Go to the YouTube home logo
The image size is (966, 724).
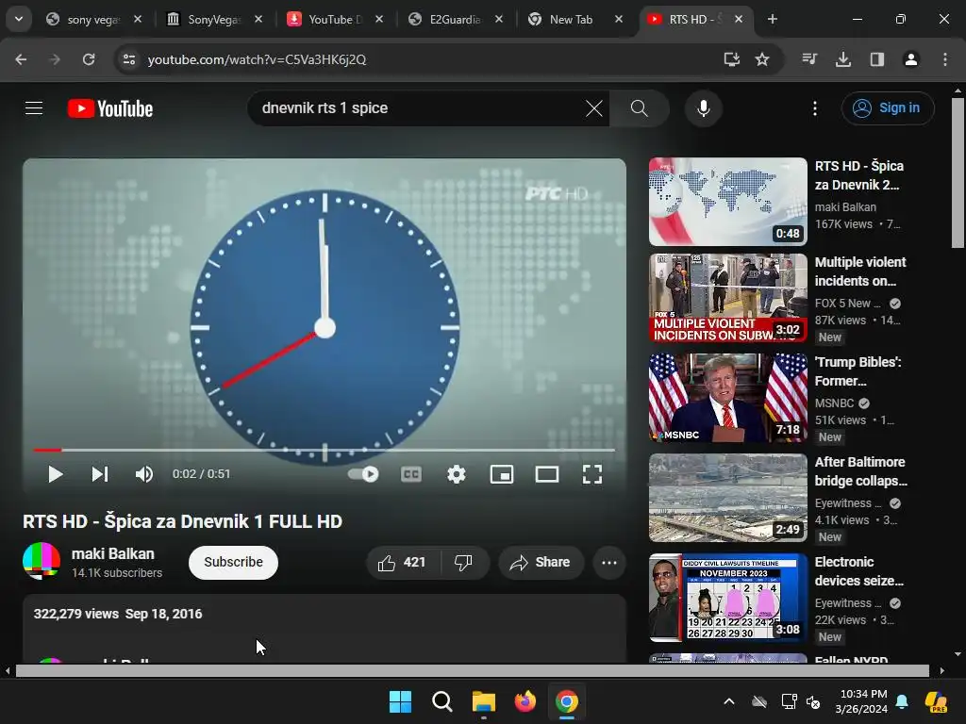[110, 108]
